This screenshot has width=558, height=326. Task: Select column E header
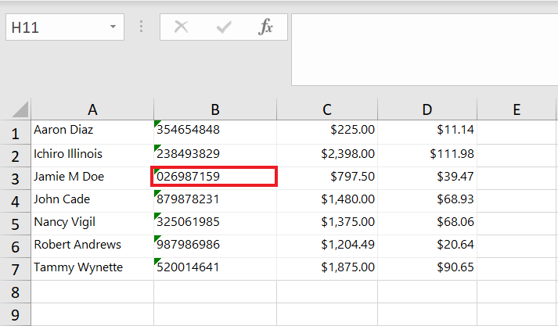517,109
